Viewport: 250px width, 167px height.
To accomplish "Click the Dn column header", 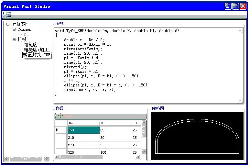I will [x=83, y=123].
